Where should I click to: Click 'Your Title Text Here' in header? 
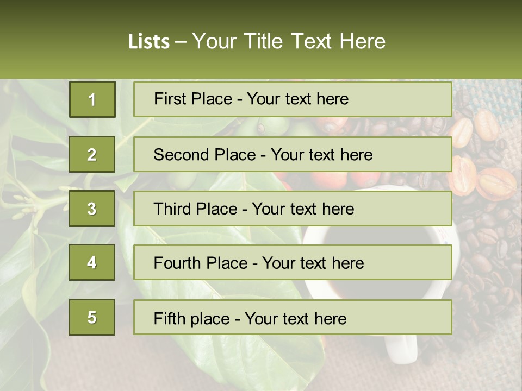(289, 41)
